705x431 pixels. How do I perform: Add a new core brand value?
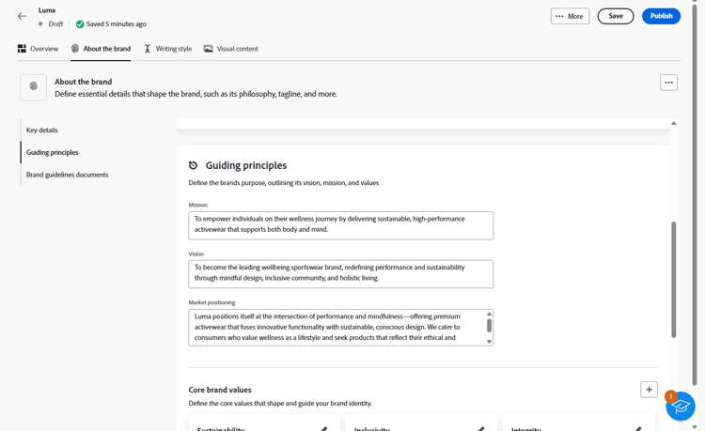(649, 390)
